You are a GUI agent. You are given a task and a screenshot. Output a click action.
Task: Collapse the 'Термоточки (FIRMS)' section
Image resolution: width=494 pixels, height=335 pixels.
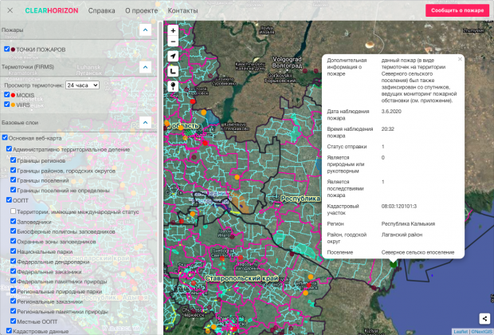(x=145, y=67)
